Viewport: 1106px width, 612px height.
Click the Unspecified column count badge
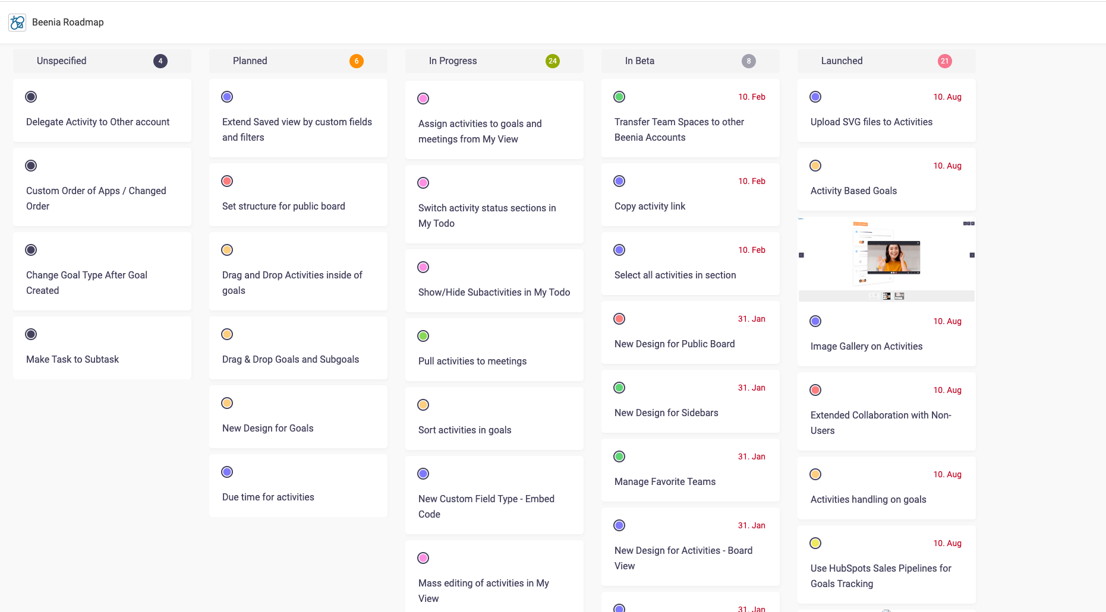pyautogui.click(x=160, y=61)
